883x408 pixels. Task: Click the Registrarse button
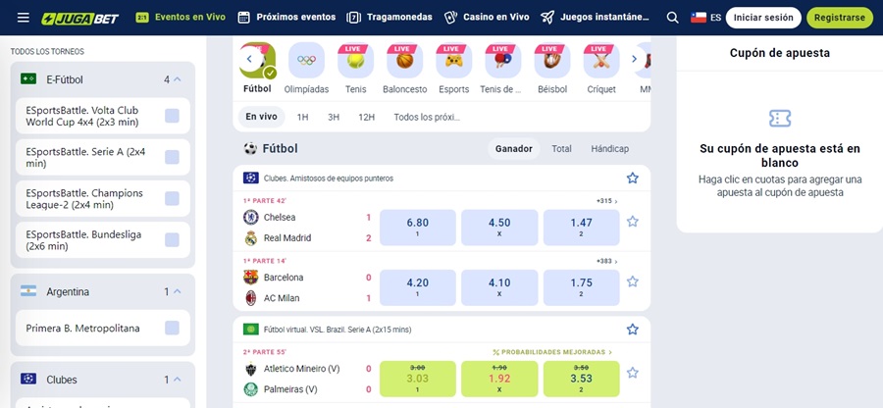click(839, 18)
